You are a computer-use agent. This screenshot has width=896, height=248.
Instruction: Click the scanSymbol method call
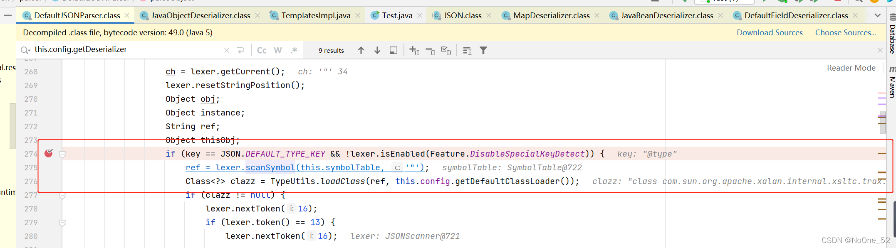270,167
